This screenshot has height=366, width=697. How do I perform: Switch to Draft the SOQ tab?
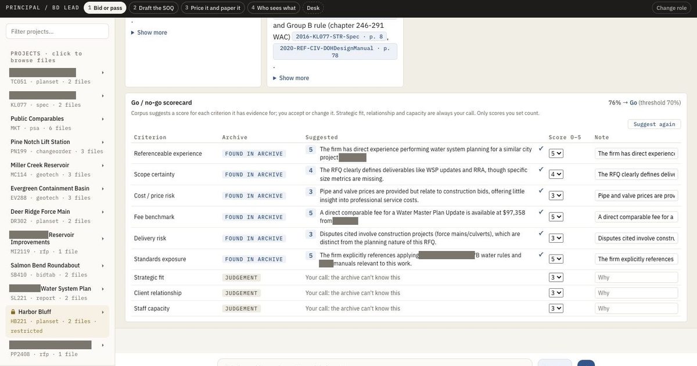[x=153, y=8]
